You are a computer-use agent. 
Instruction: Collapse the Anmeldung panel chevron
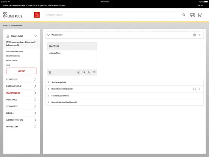(x=35, y=36)
